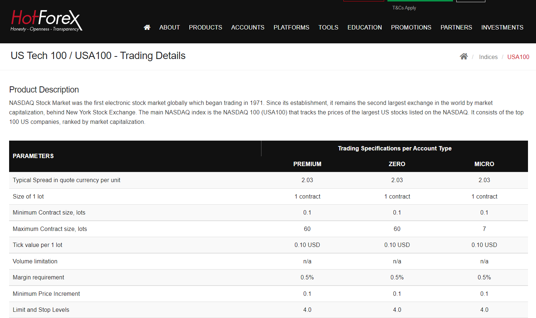Viewport: 536px width, 318px height.
Task: Click ZERO size of lot 1 contract
Action: (x=397, y=196)
